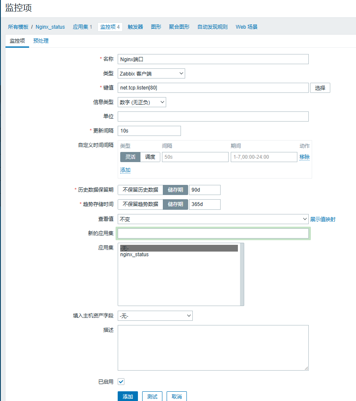Click the 应用集 list scrollbar

pos(242,274)
